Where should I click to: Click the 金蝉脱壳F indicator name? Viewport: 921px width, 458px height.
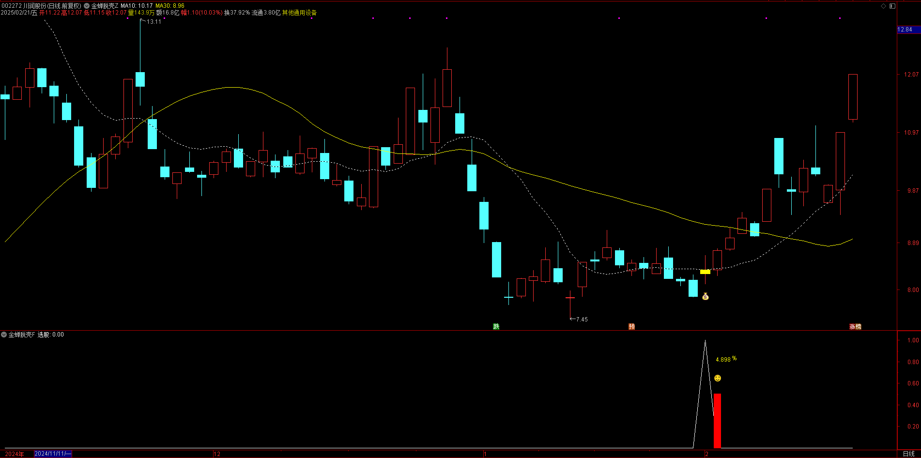22,335
